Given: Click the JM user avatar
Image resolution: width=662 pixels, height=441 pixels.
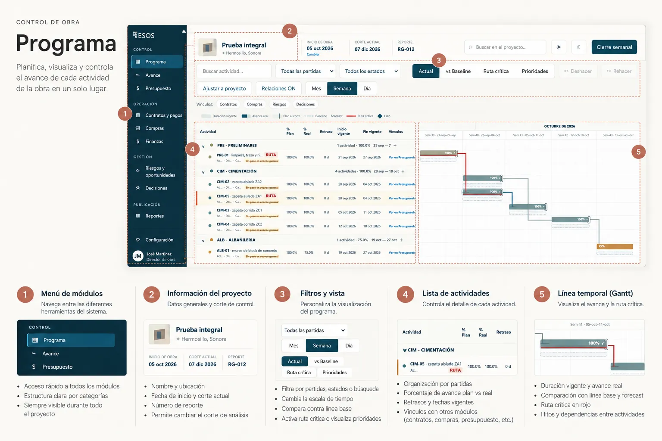Looking at the screenshot, I should (x=138, y=256).
